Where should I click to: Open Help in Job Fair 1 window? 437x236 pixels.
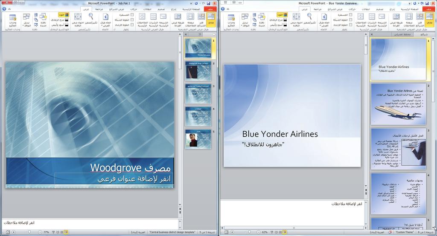pyautogui.click(x=4, y=9)
